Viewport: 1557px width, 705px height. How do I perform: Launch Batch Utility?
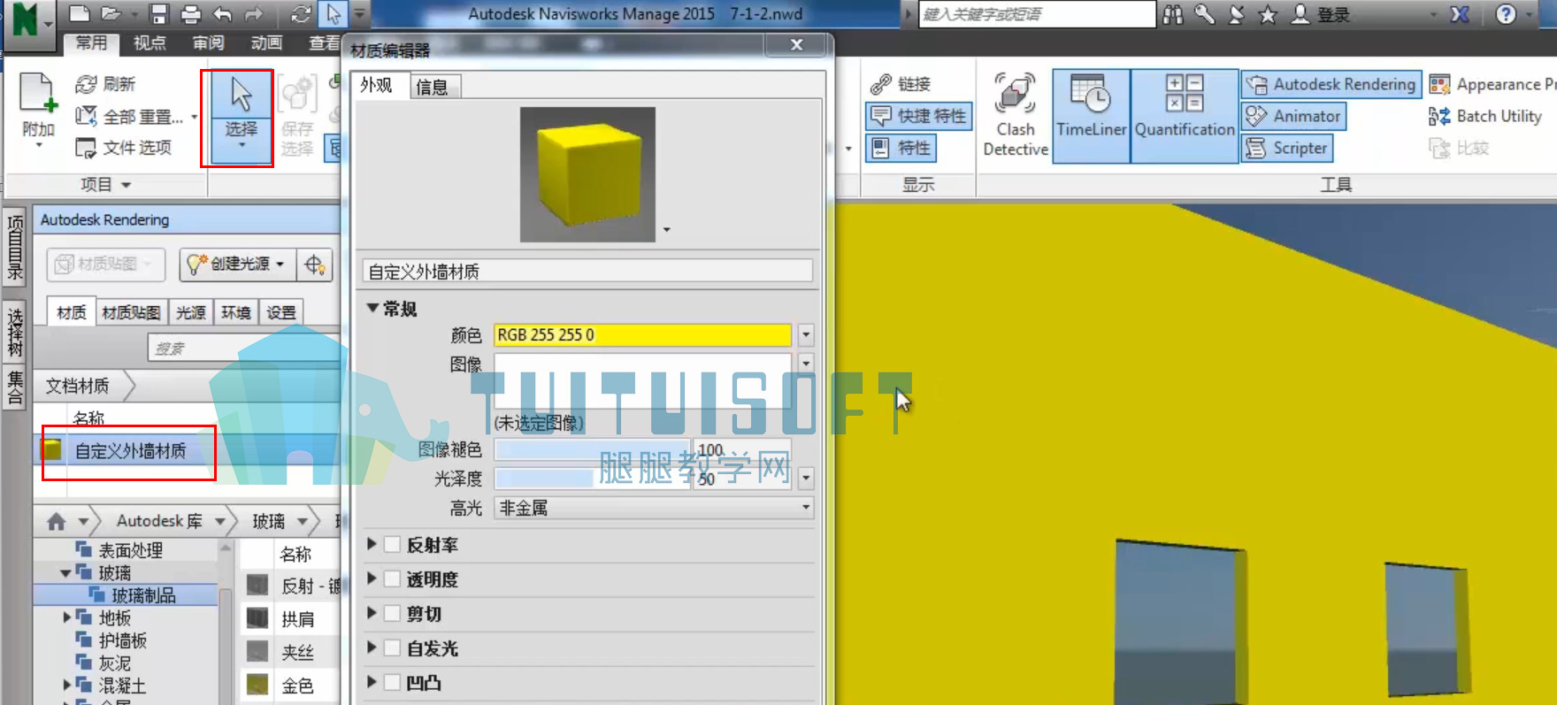1485,116
